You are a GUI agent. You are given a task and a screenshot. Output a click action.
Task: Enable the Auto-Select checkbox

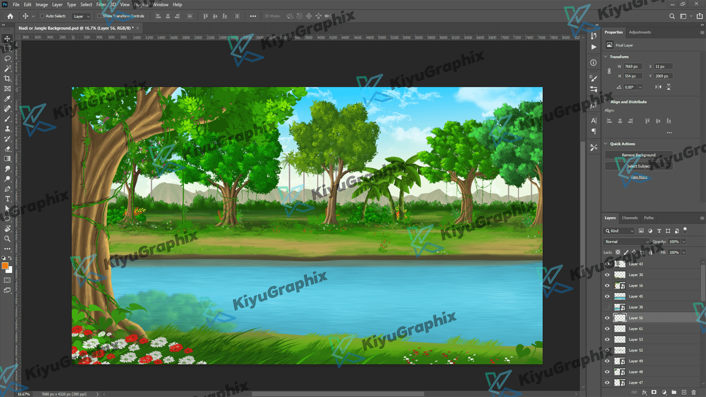[x=42, y=16]
